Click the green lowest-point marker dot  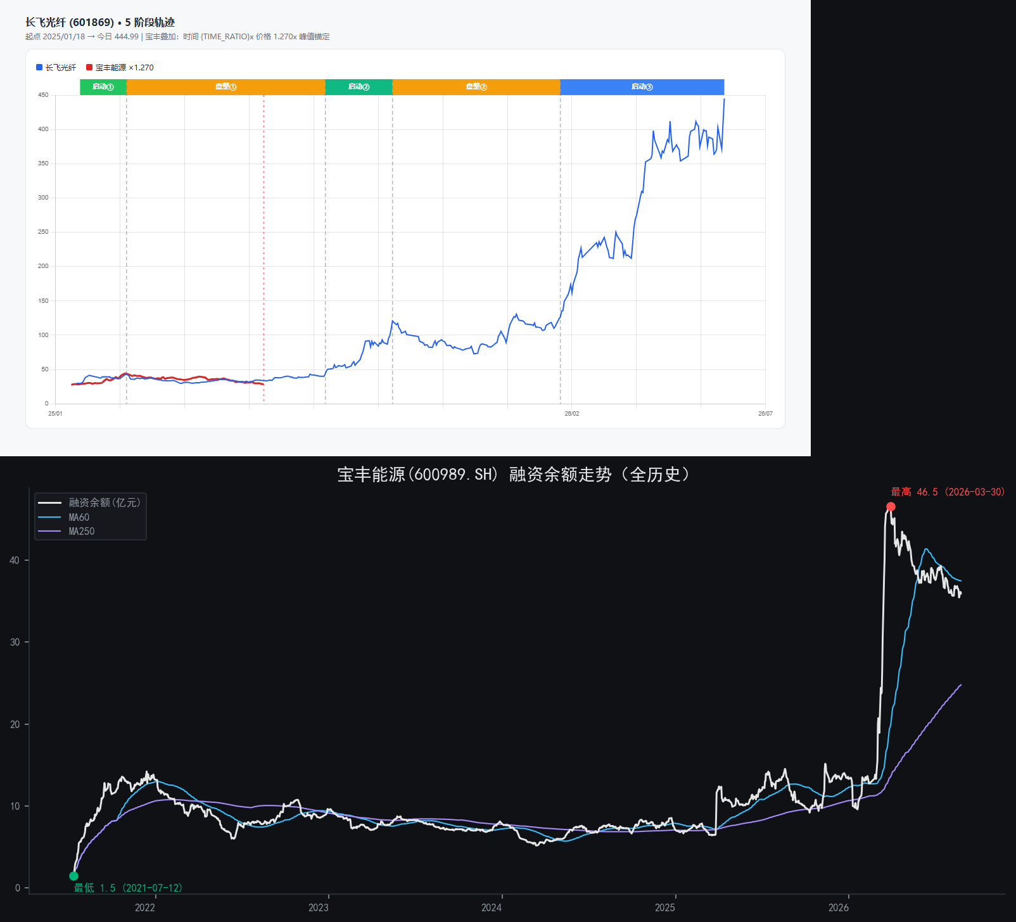point(73,876)
